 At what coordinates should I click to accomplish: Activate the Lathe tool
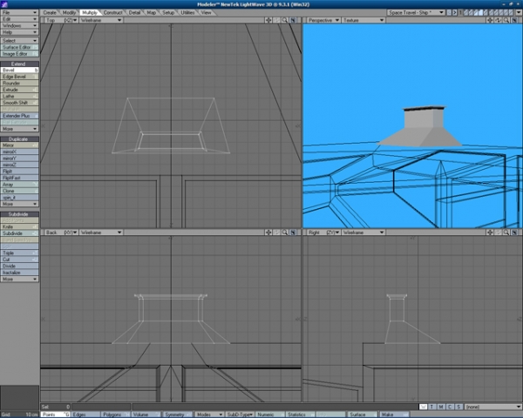pyautogui.click(x=19, y=96)
